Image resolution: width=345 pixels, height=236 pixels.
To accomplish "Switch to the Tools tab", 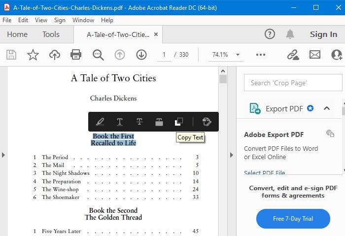I will [51, 34].
